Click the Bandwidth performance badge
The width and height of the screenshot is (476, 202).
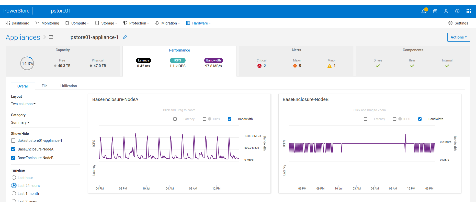point(213,60)
